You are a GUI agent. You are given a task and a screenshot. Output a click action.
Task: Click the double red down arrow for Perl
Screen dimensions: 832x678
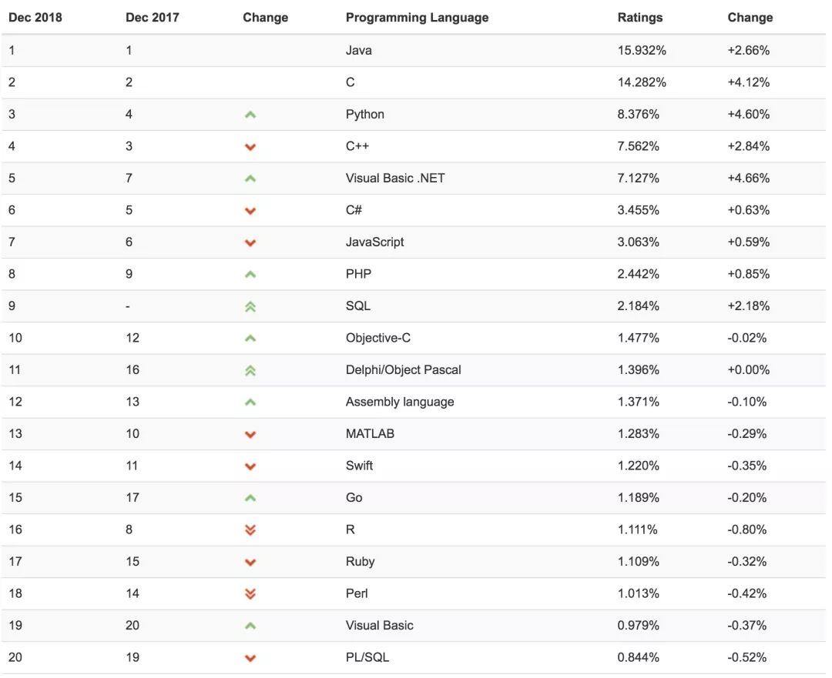tap(250, 593)
